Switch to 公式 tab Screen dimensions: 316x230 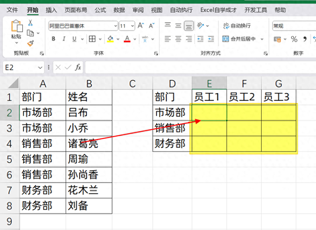(100, 10)
